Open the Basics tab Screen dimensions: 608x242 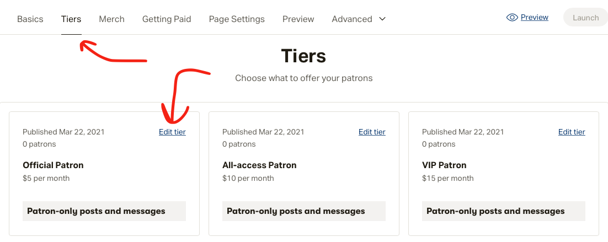(30, 19)
